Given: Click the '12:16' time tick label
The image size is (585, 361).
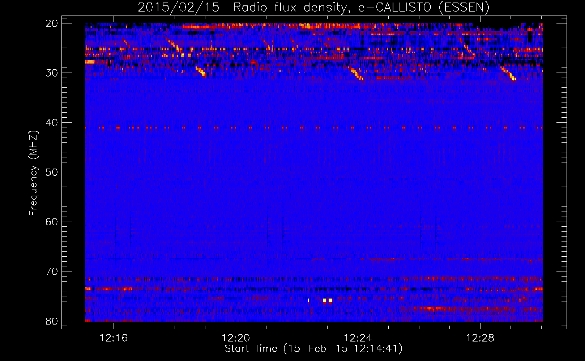Looking at the screenshot, I should click(x=114, y=338).
